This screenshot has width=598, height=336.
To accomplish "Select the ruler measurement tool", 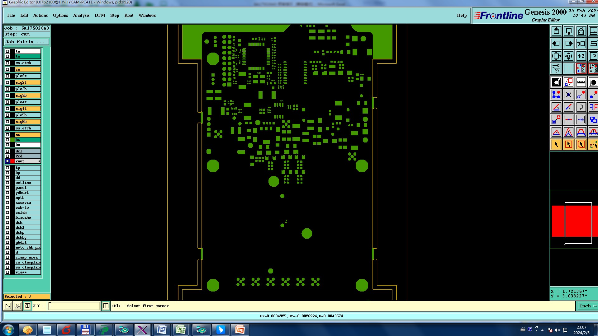I will click(x=581, y=82).
